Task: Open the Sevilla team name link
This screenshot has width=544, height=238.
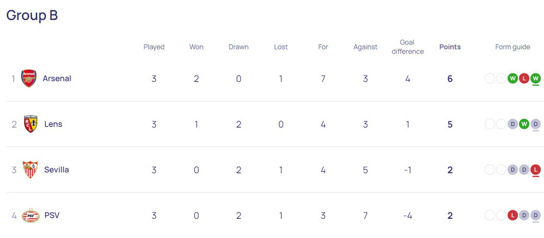Action: pos(57,170)
